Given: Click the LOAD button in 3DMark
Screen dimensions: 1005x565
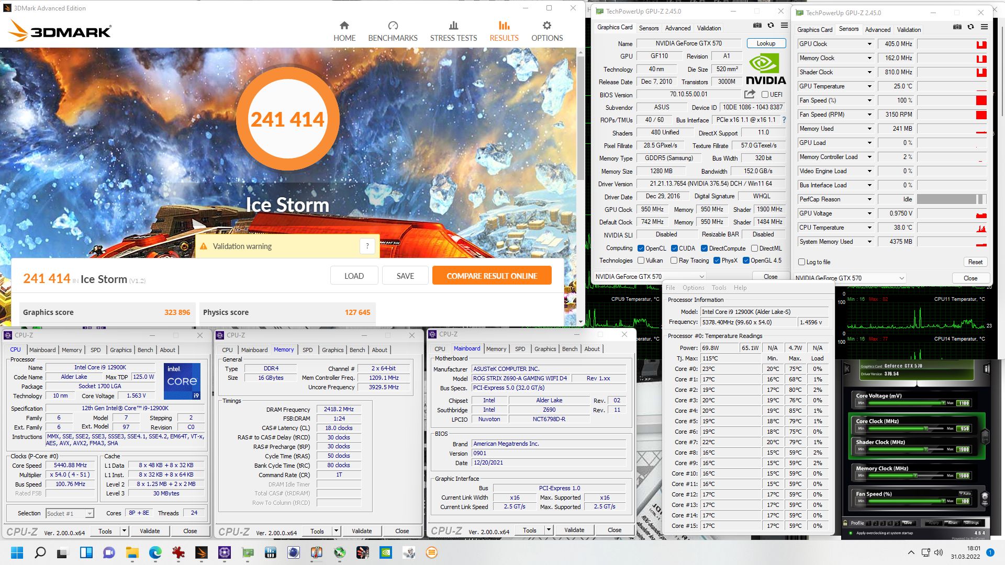Looking at the screenshot, I should click(354, 276).
